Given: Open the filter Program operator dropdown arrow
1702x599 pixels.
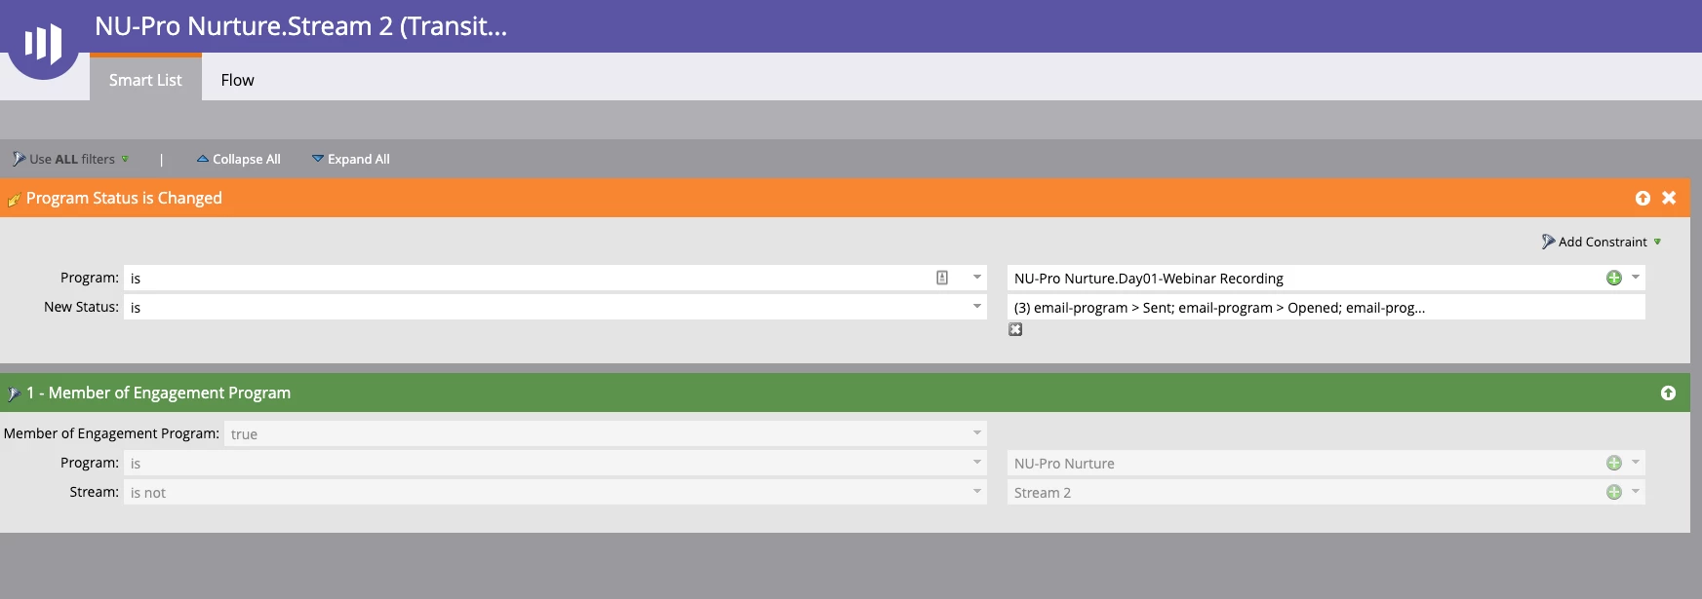Looking at the screenshot, I should tap(976, 463).
